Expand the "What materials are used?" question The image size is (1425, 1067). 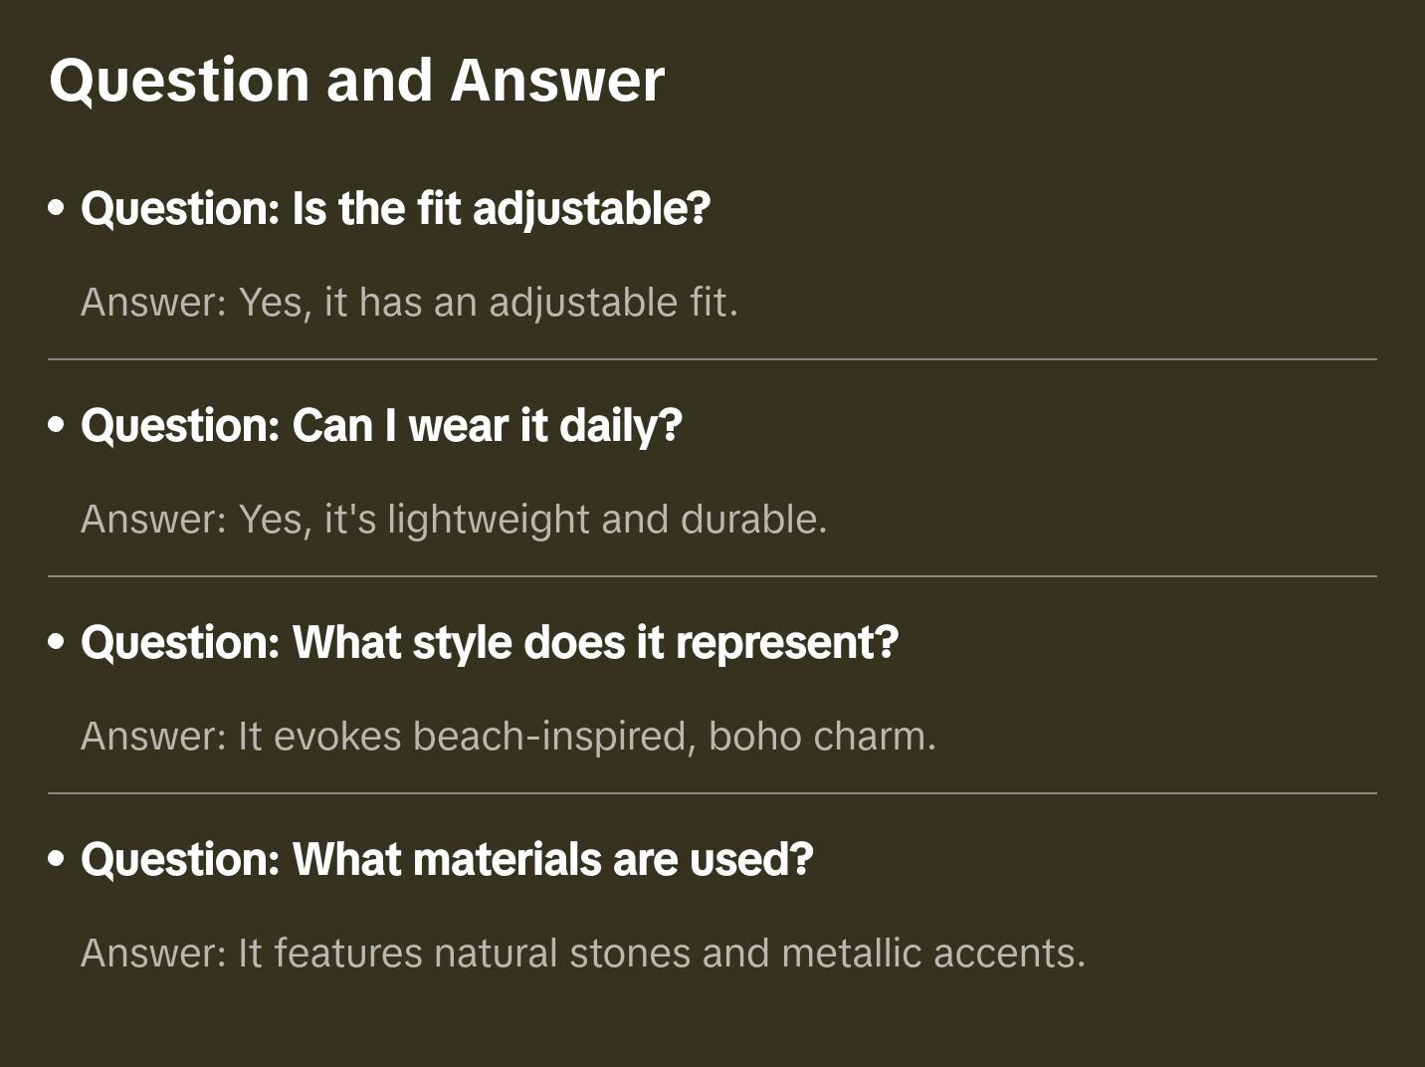(447, 860)
